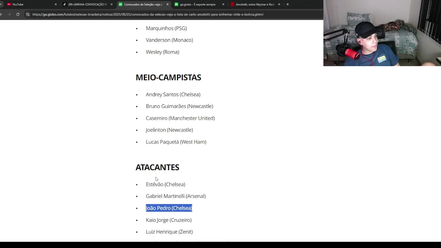Select the Convocados da Seleção tab
Image resolution: width=441 pixels, height=248 pixels.
[x=143, y=4]
